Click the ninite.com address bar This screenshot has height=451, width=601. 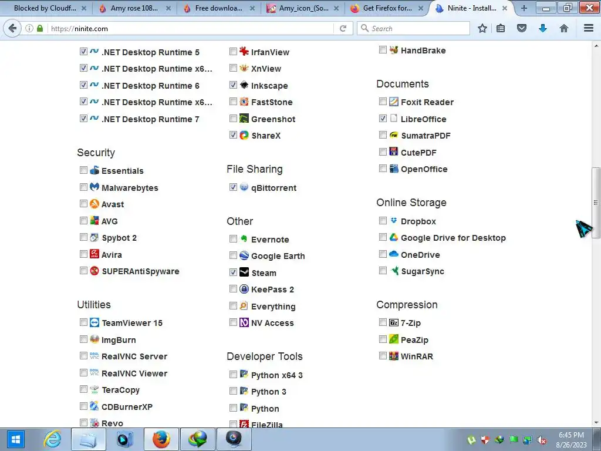pos(190,28)
